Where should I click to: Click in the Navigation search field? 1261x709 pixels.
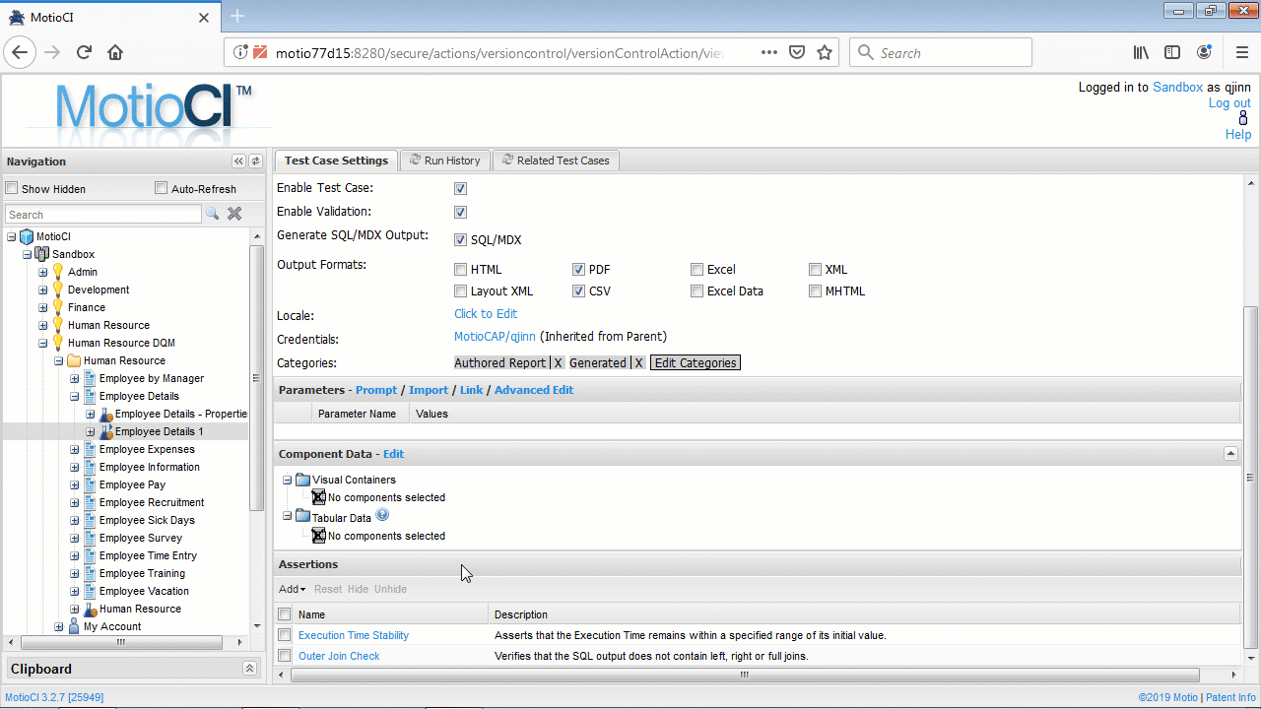click(102, 215)
